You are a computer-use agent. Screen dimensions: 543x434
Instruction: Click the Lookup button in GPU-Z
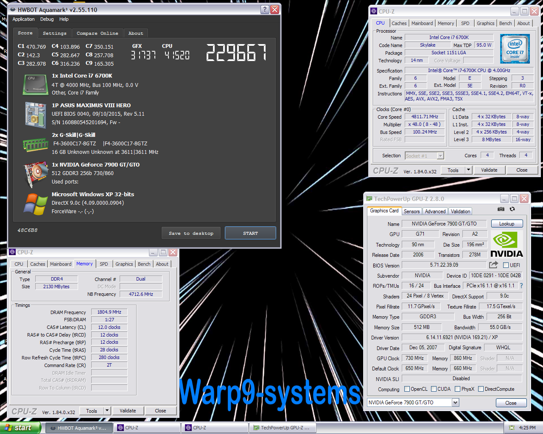click(507, 224)
